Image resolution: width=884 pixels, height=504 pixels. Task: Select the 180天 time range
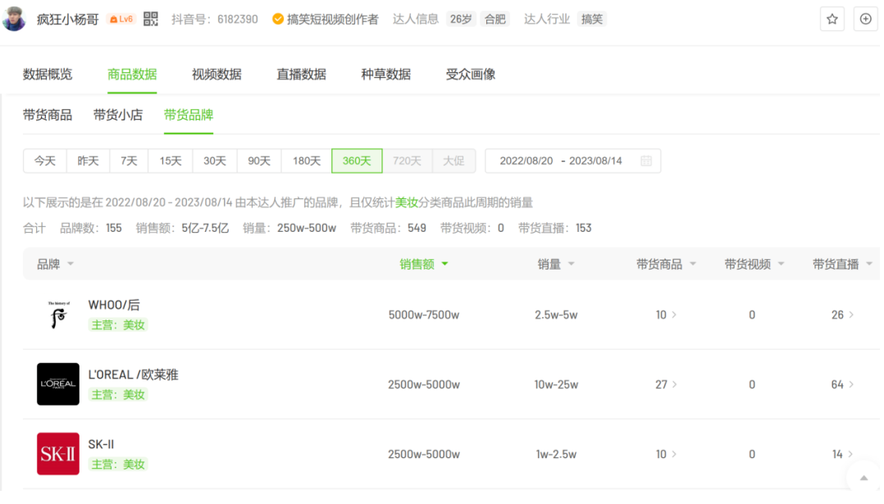307,161
